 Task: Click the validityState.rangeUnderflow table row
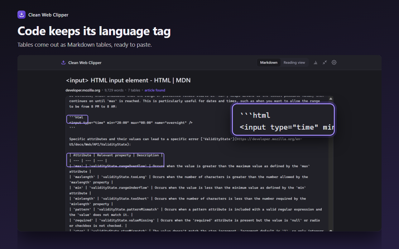point(188,190)
